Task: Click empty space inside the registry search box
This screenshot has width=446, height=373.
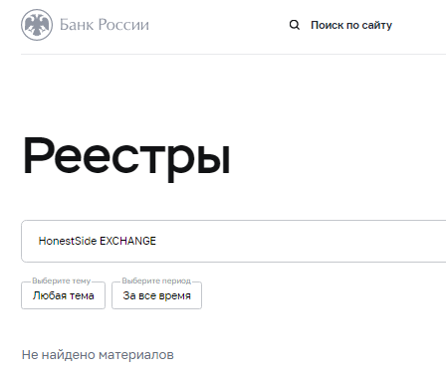Action: 299,241
